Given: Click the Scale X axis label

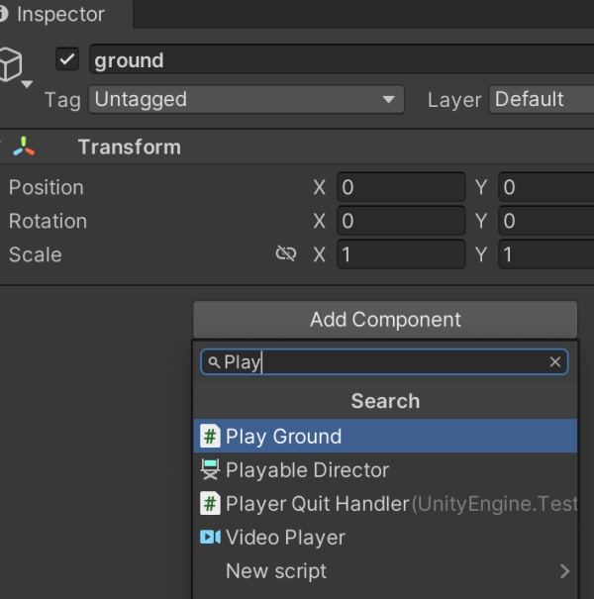Looking at the screenshot, I should [x=320, y=254].
